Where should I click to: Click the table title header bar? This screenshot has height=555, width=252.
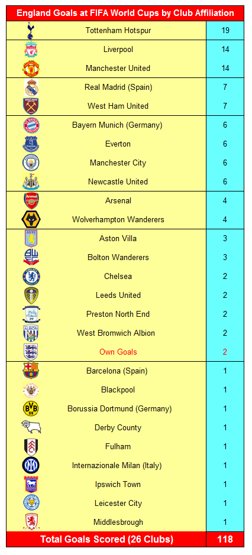[125, 14]
